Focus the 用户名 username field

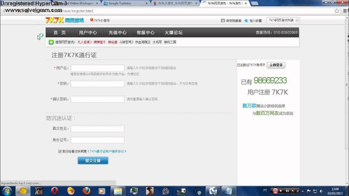(97, 68)
